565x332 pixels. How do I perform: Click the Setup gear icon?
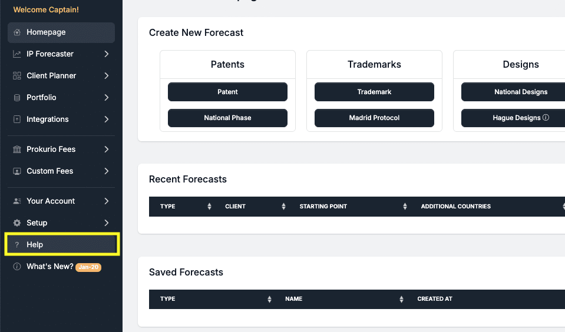[x=17, y=223]
